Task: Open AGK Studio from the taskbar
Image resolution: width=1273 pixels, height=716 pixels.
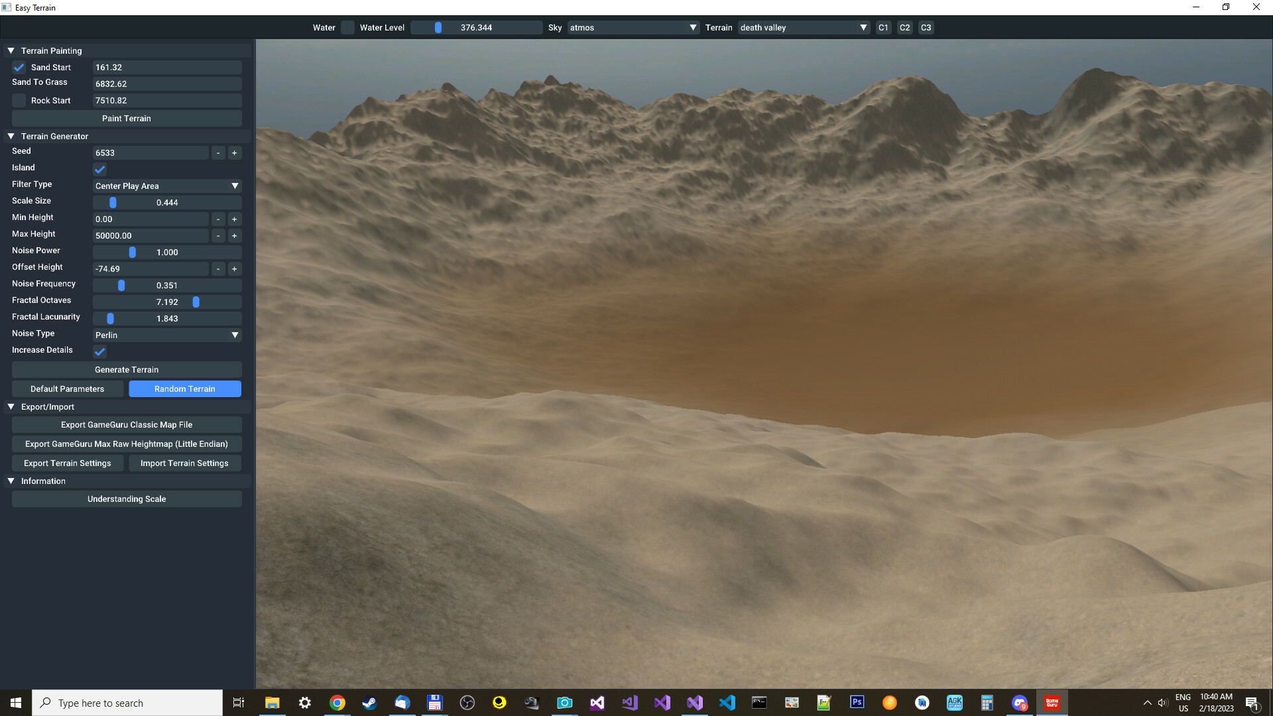Action: coord(955,702)
